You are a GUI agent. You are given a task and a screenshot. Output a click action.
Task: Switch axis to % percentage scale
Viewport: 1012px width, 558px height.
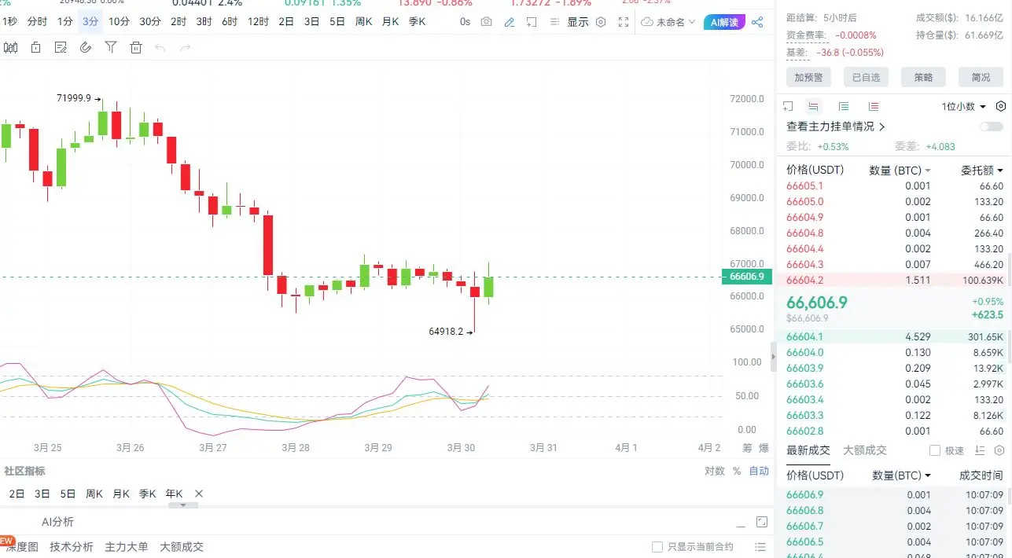tap(737, 471)
